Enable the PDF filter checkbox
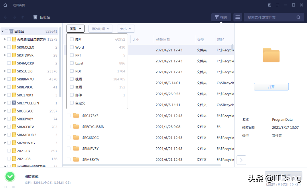307x188 pixels. point(72,71)
